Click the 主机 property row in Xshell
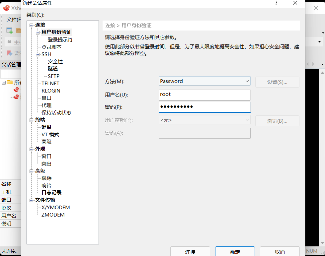The width and height of the screenshot is (325, 256). [11, 192]
